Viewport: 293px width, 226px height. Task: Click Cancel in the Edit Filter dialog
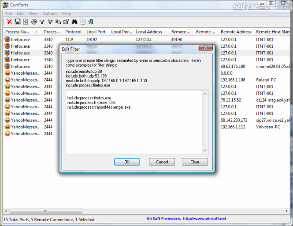(162, 162)
